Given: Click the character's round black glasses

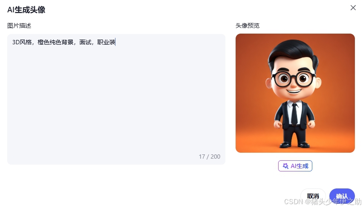Looking at the screenshot, I should tap(294, 79).
